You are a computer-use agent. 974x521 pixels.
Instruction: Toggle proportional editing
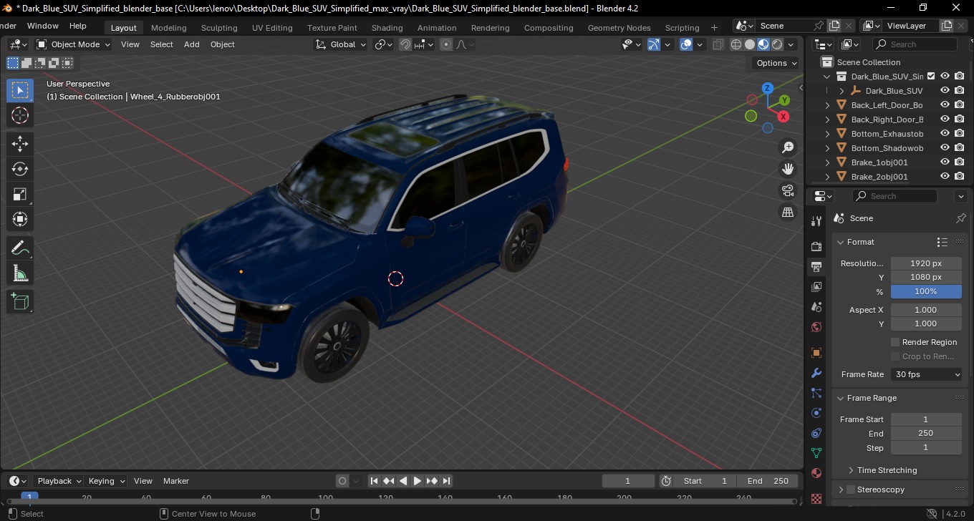[x=446, y=44]
